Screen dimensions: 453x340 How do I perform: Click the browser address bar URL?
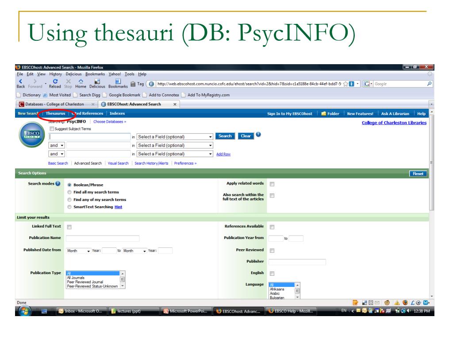click(x=249, y=84)
